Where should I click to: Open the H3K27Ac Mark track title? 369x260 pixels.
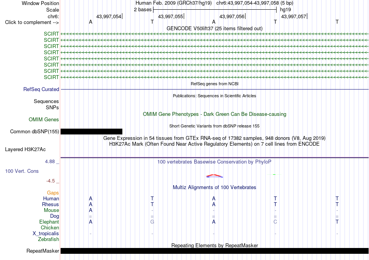click(214, 144)
